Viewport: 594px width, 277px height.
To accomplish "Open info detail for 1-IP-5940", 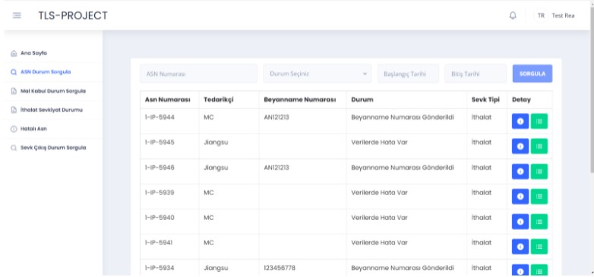I will pyautogui.click(x=520, y=222).
